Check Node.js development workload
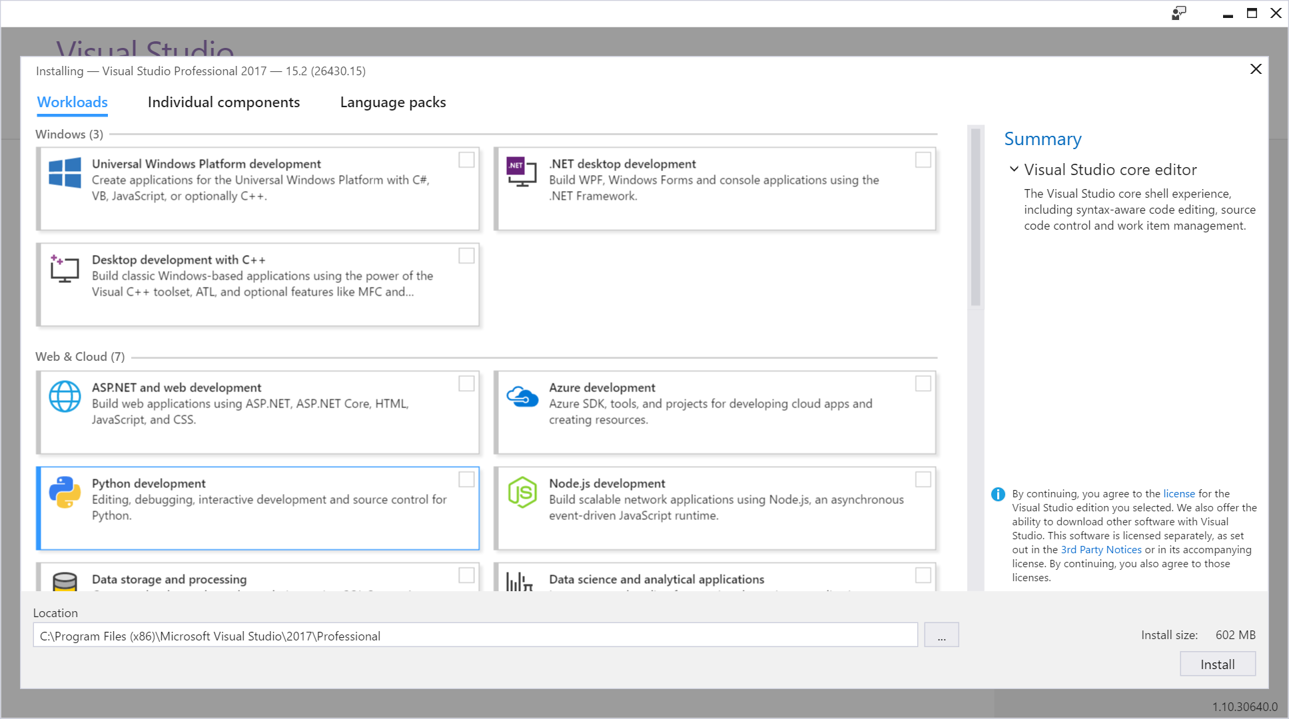This screenshot has width=1289, height=719. click(923, 479)
